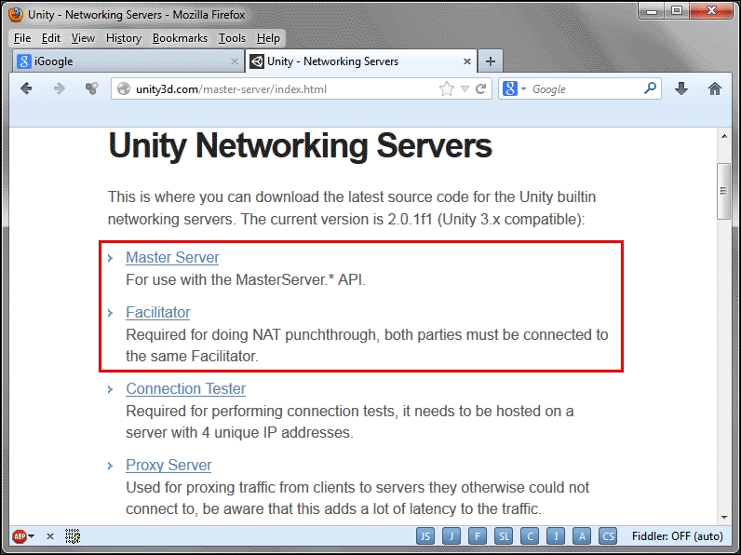
Task: Click the Unity Networking Servers heading
Action: [x=300, y=146]
